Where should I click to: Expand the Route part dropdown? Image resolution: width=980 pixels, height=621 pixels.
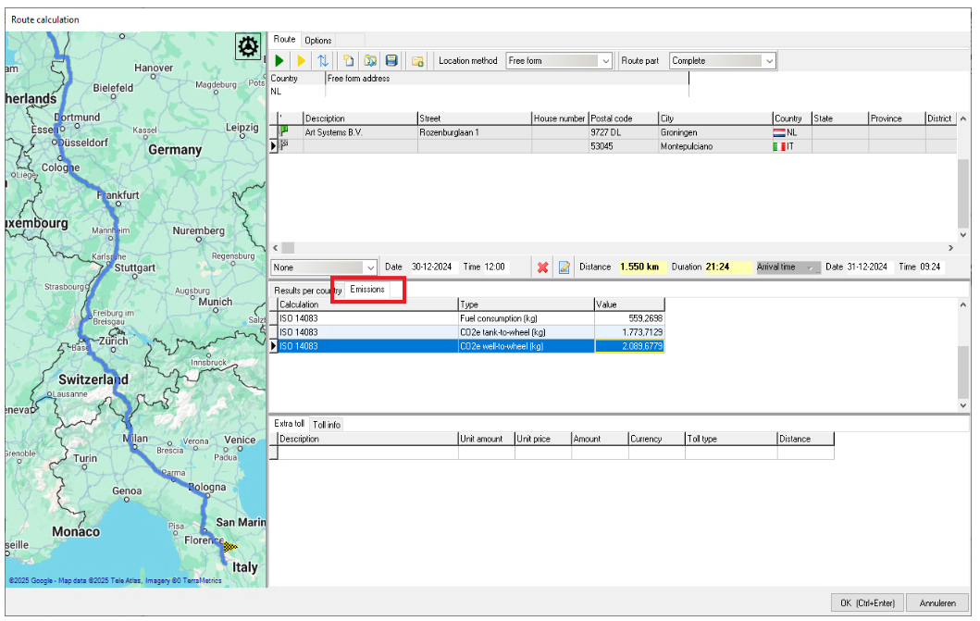point(722,61)
